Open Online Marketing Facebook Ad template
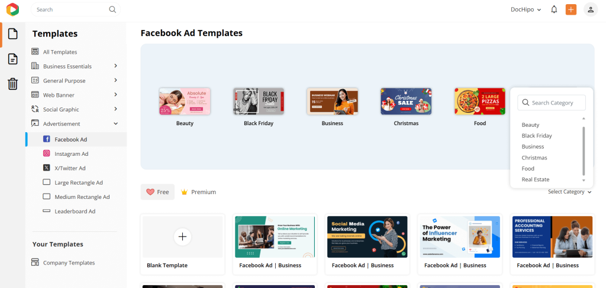This screenshot has width=606, height=288. coord(275,237)
